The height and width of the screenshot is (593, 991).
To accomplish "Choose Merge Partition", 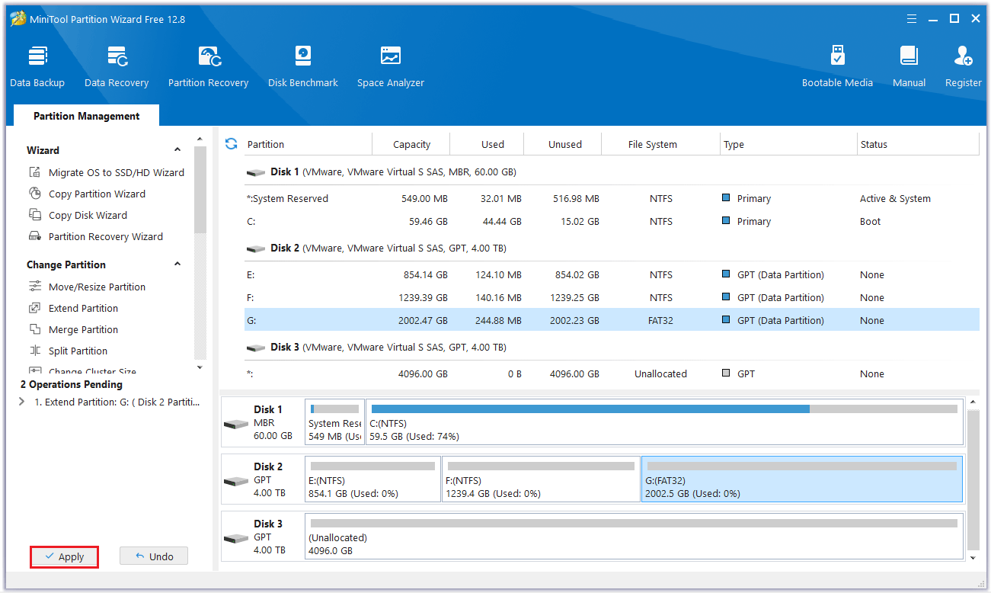I will [74, 329].
